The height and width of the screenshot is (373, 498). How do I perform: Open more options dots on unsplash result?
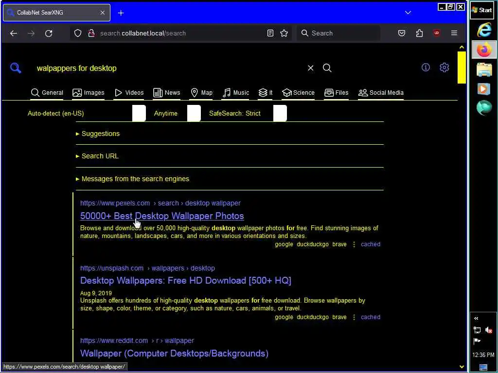coord(354,317)
